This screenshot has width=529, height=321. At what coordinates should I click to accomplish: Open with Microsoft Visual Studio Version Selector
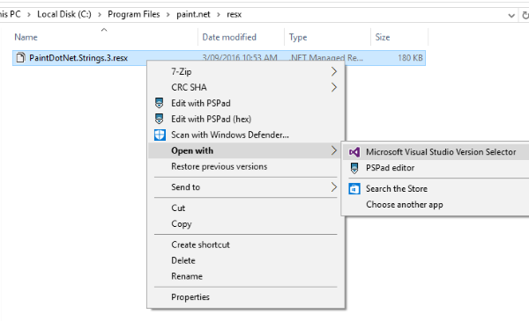click(436, 152)
